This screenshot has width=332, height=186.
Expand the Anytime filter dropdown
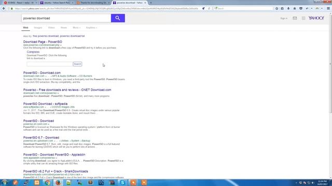[91, 27]
